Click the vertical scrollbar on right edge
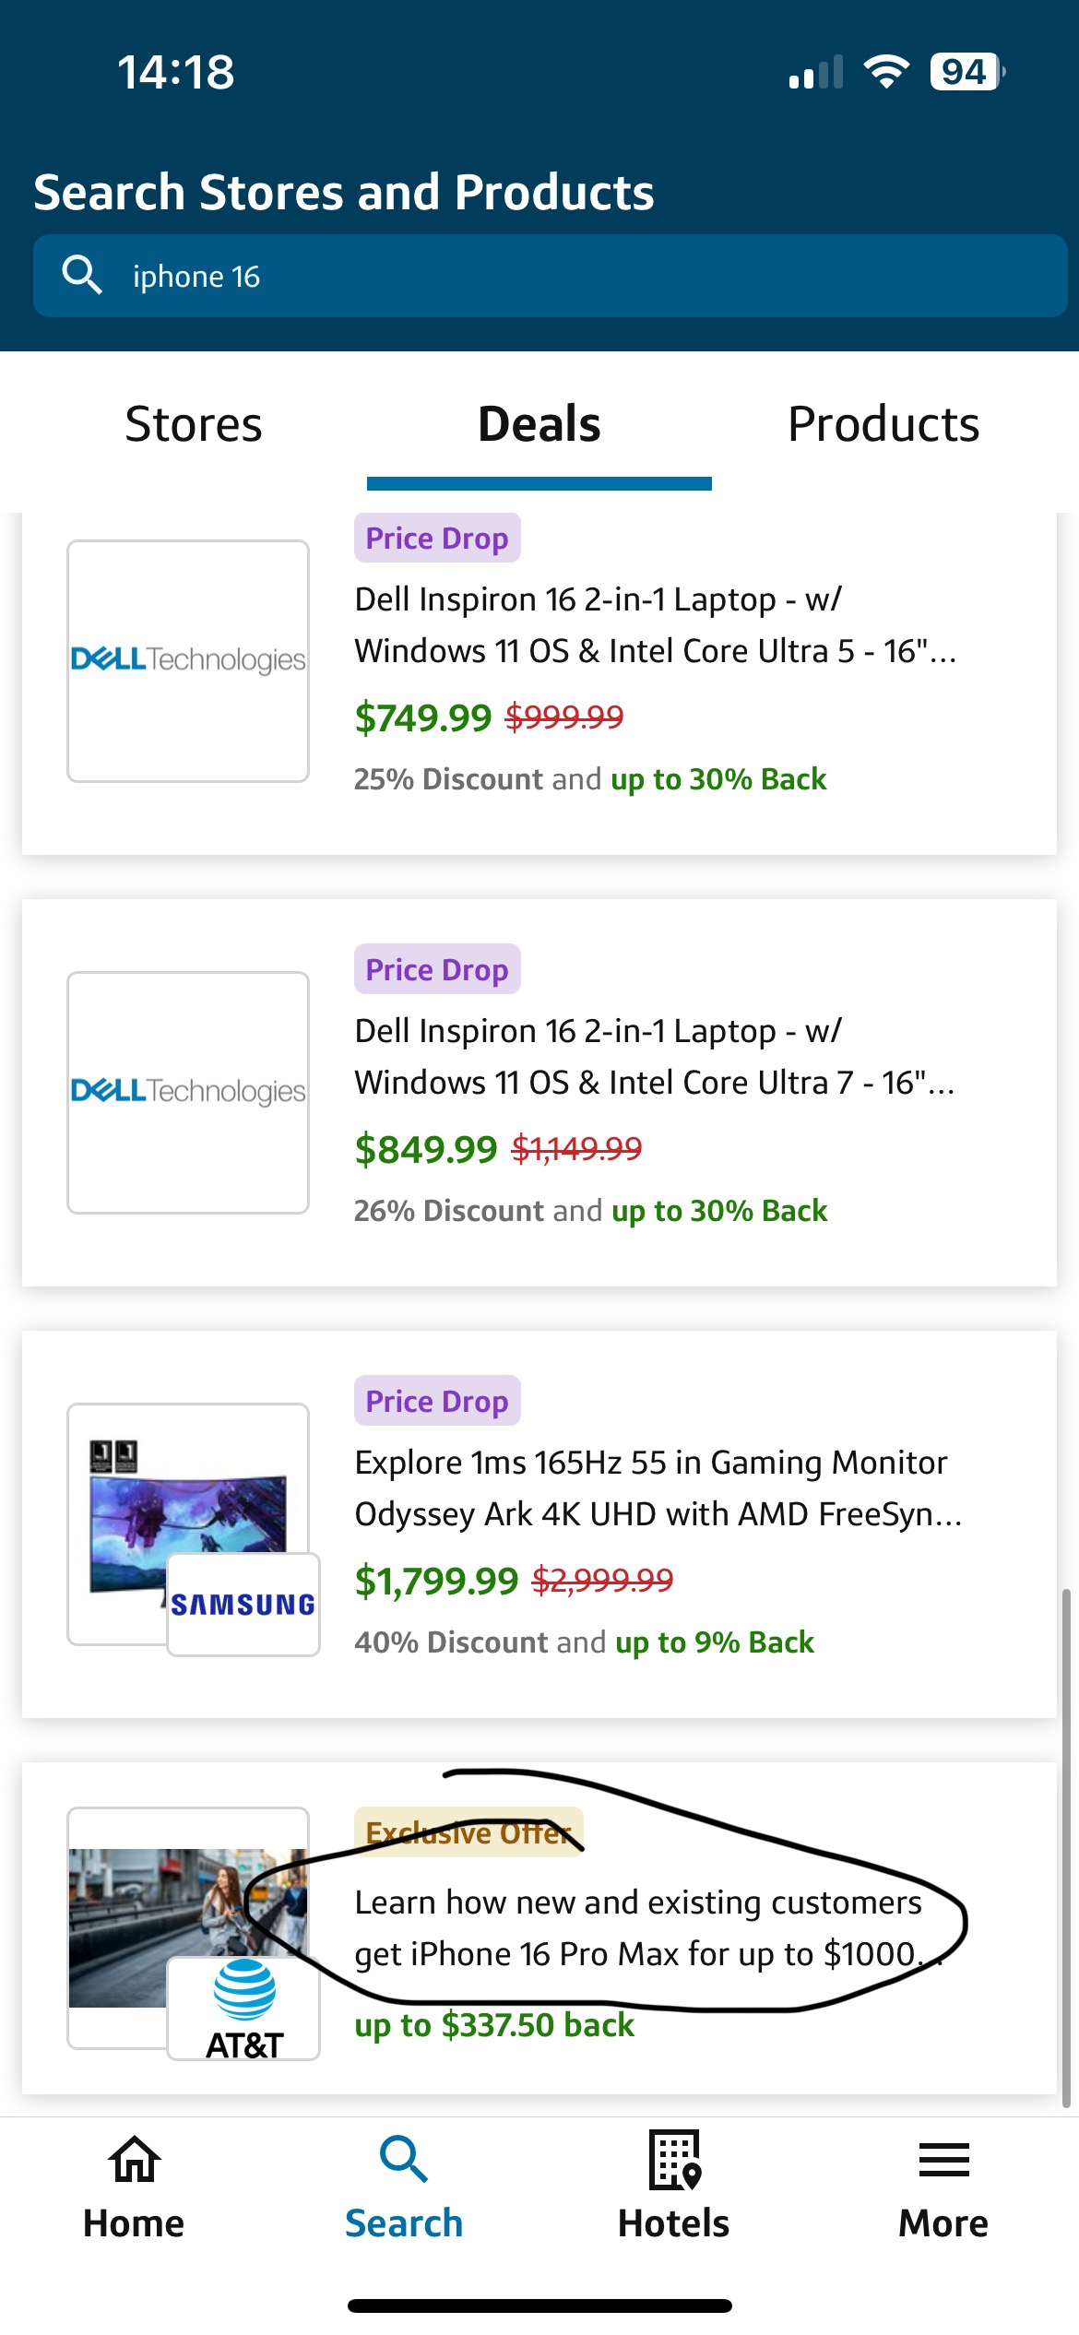Screen dimensions: 1079x2335 (1068, 1844)
